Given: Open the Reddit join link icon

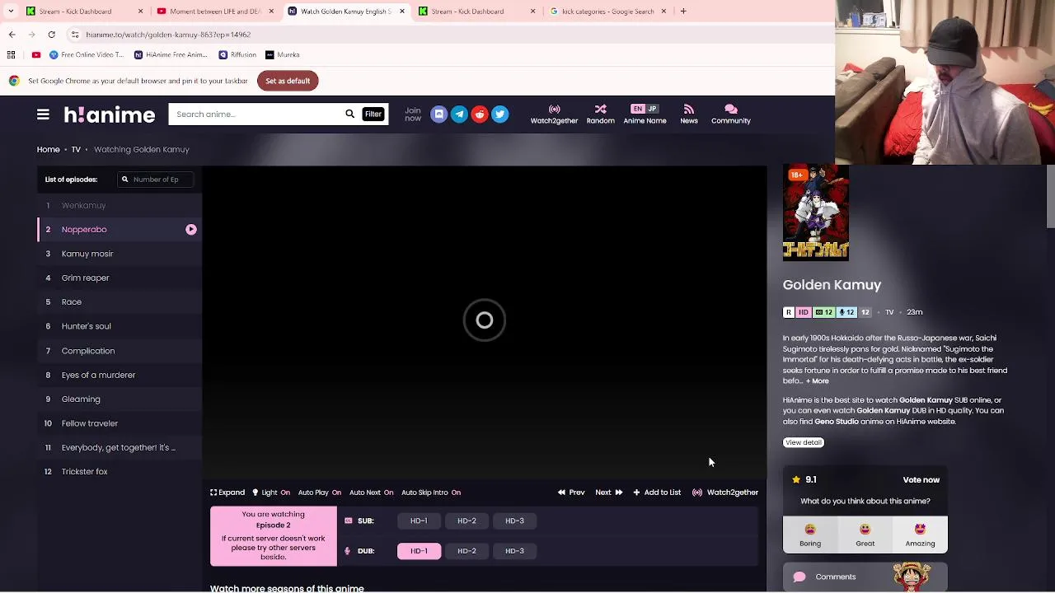Looking at the screenshot, I should (x=479, y=114).
